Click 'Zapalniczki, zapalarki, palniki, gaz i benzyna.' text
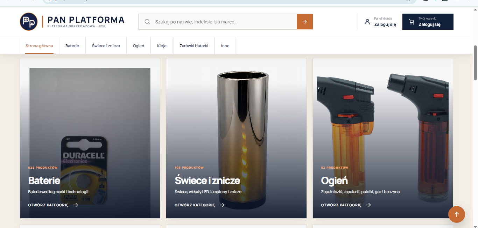 click(361, 192)
